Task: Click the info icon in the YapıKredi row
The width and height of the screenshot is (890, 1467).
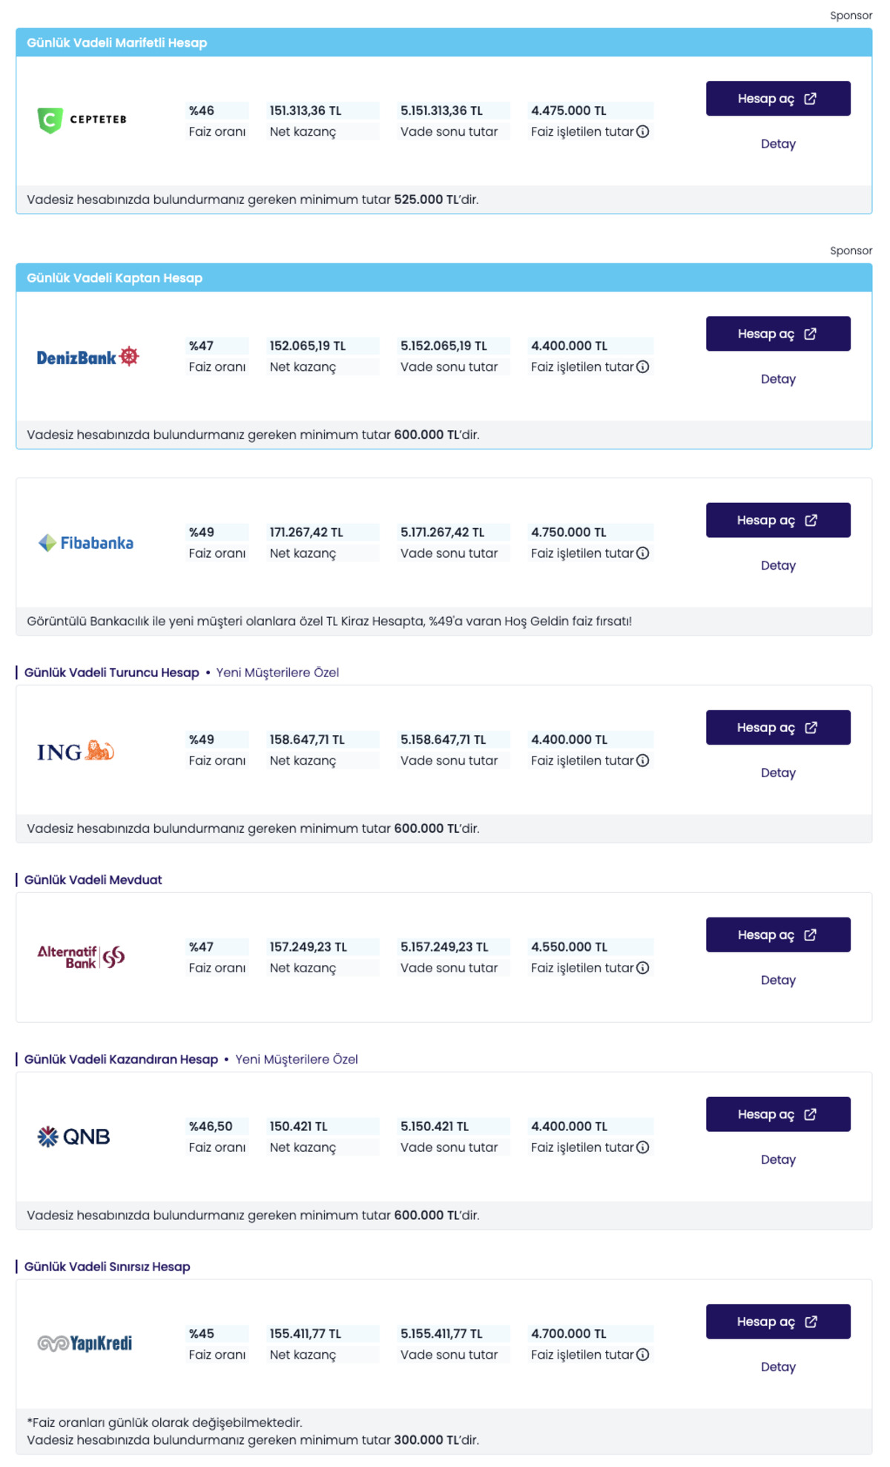Action: coord(643,1355)
